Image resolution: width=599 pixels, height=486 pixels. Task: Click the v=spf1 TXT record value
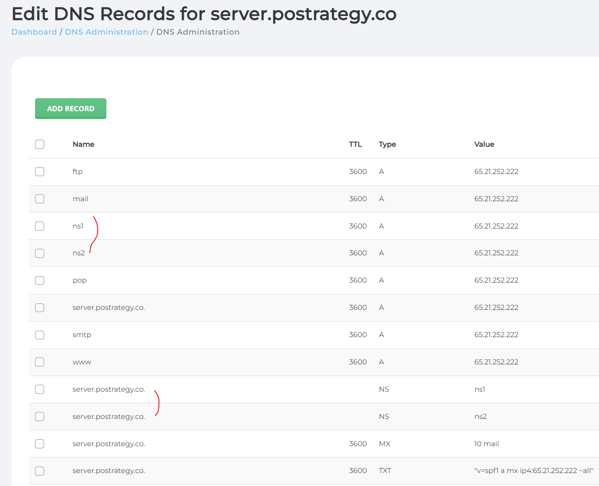tap(534, 470)
